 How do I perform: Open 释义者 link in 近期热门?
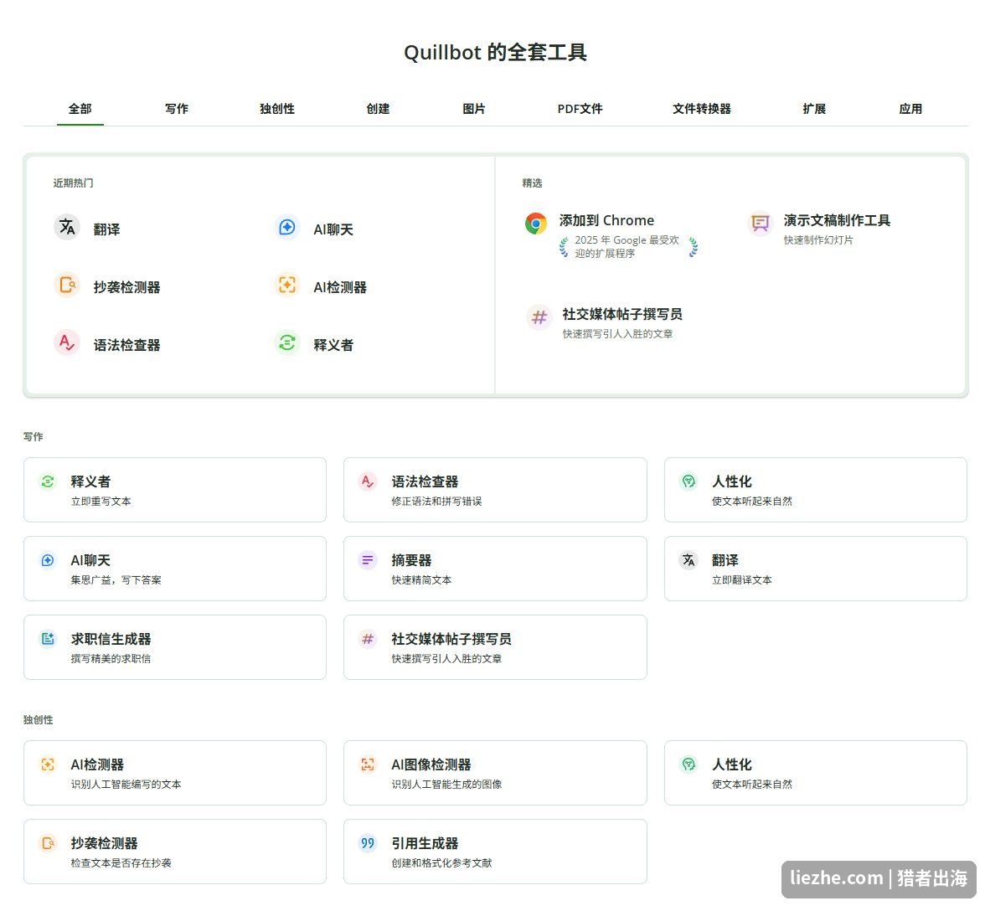333,345
